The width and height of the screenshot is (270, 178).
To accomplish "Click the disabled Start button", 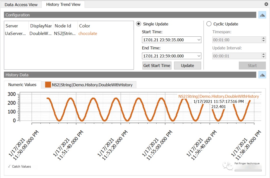I will 252,66.
